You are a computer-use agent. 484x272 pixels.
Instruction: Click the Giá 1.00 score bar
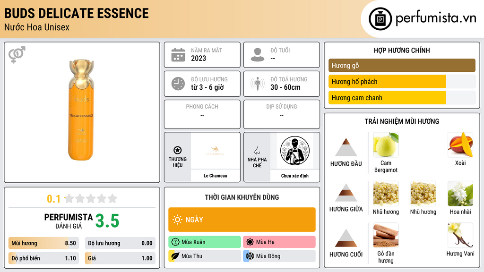120,258
